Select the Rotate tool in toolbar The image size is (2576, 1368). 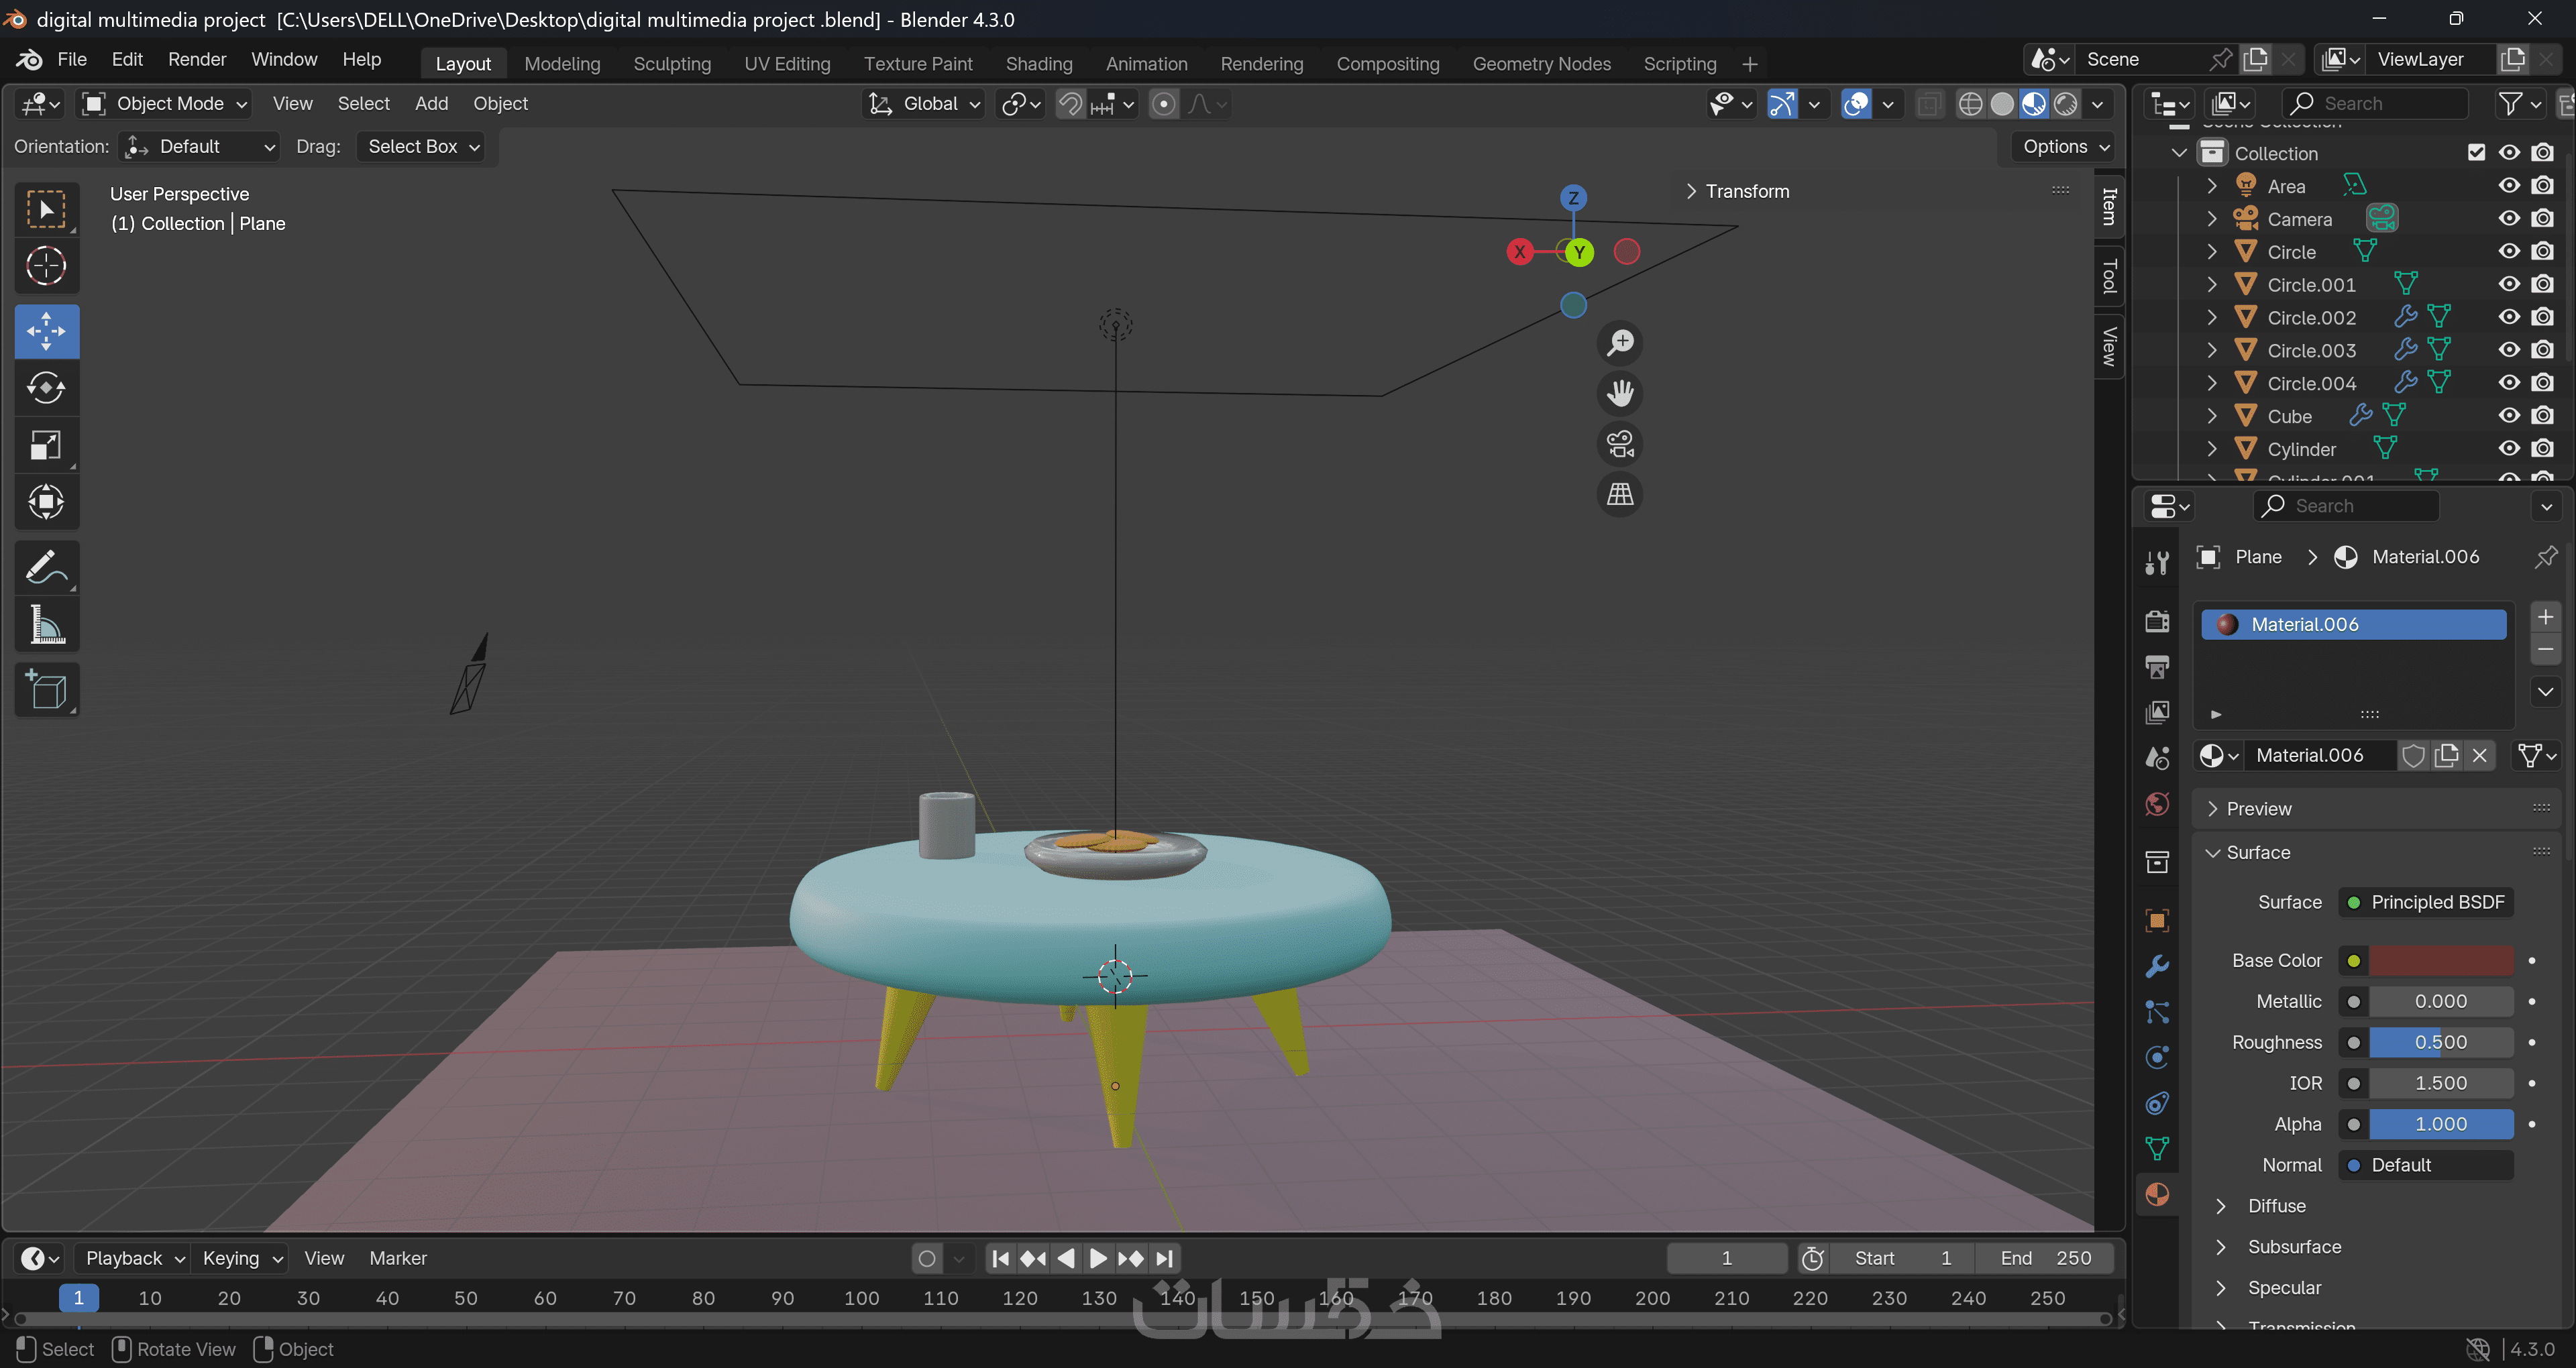[46, 387]
